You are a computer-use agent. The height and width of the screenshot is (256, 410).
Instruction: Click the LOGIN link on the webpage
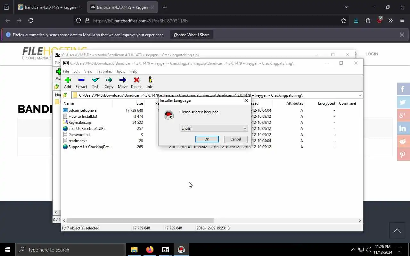coord(372,54)
